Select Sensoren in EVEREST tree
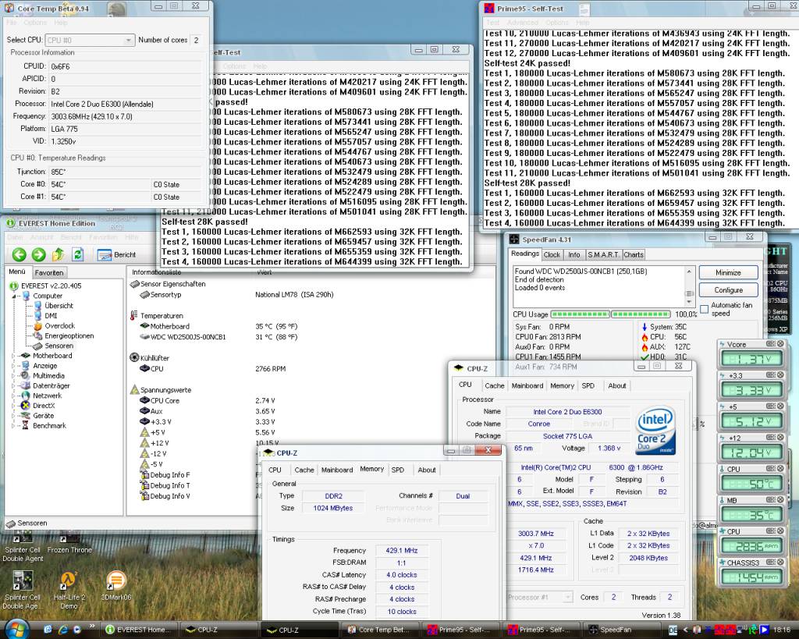Image resolution: width=799 pixels, height=639 pixels. click(59, 346)
